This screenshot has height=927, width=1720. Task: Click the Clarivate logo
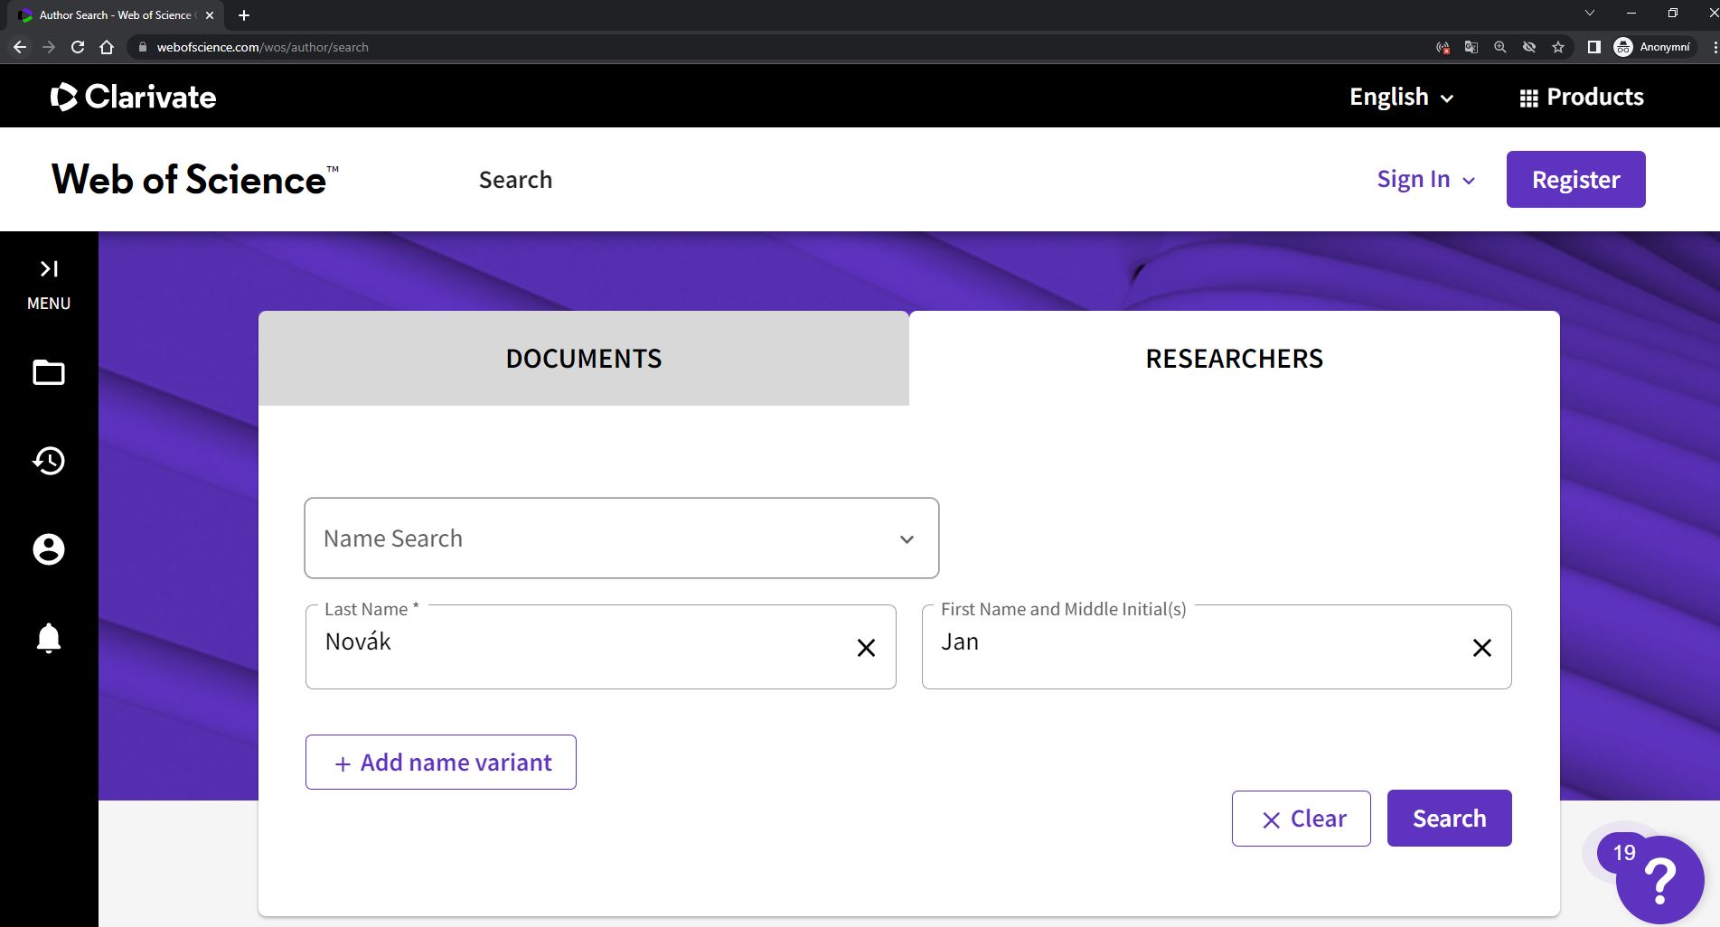(134, 97)
